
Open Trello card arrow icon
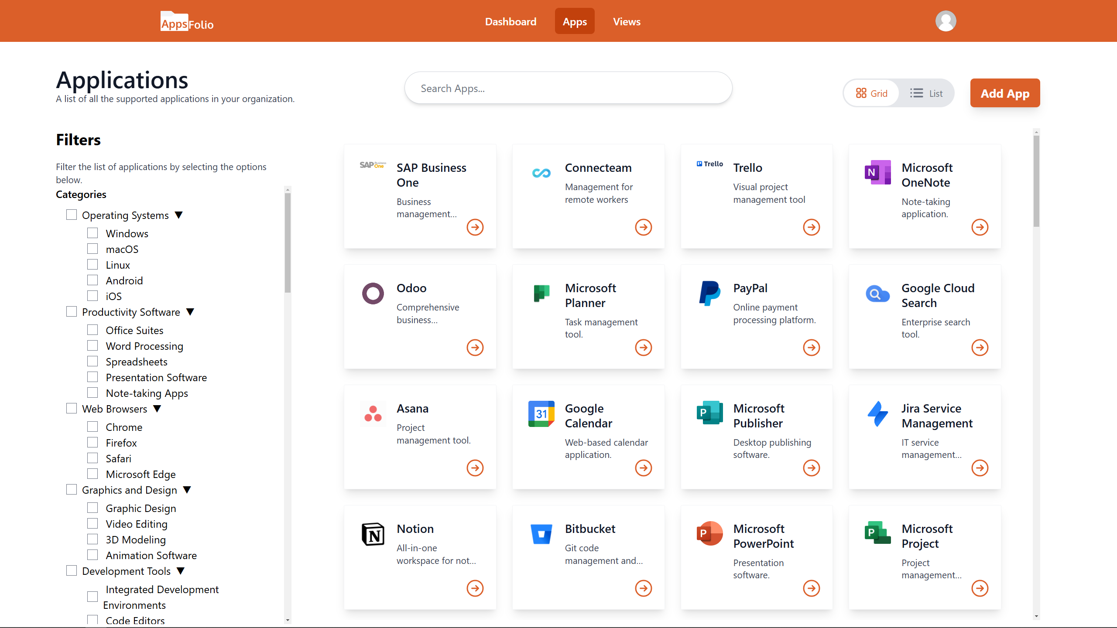tap(811, 227)
